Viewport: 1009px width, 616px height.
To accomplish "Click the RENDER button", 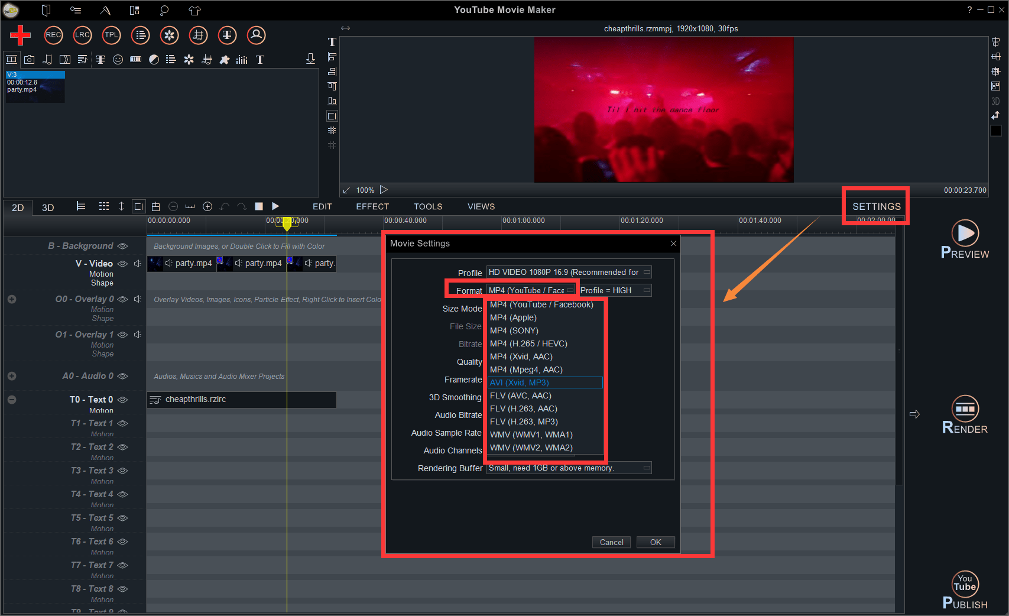I will pyautogui.click(x=965, y=415).
